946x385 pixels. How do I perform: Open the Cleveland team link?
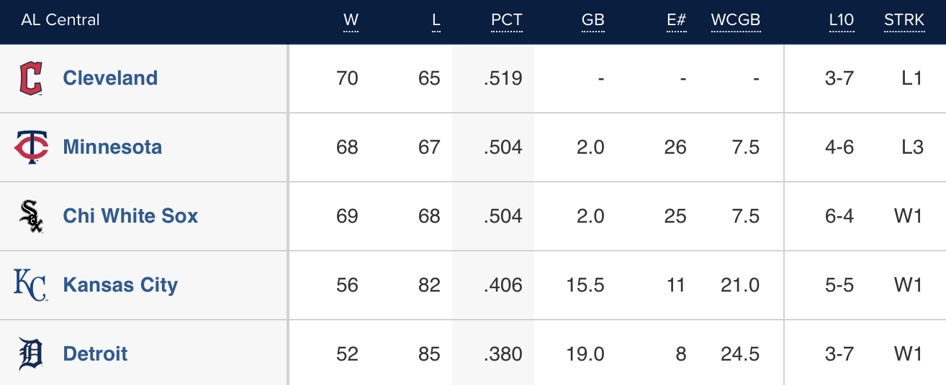[110, 78]
